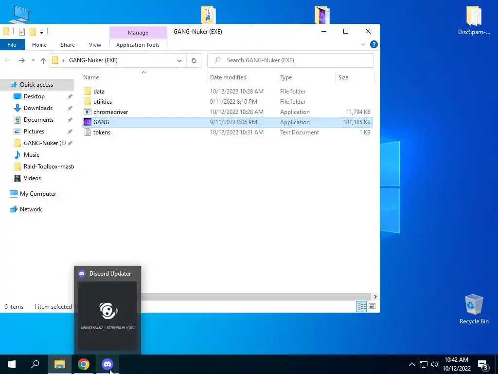Click File Explorer on the taskbar
The image size is (498, 374).
[59, 364]
